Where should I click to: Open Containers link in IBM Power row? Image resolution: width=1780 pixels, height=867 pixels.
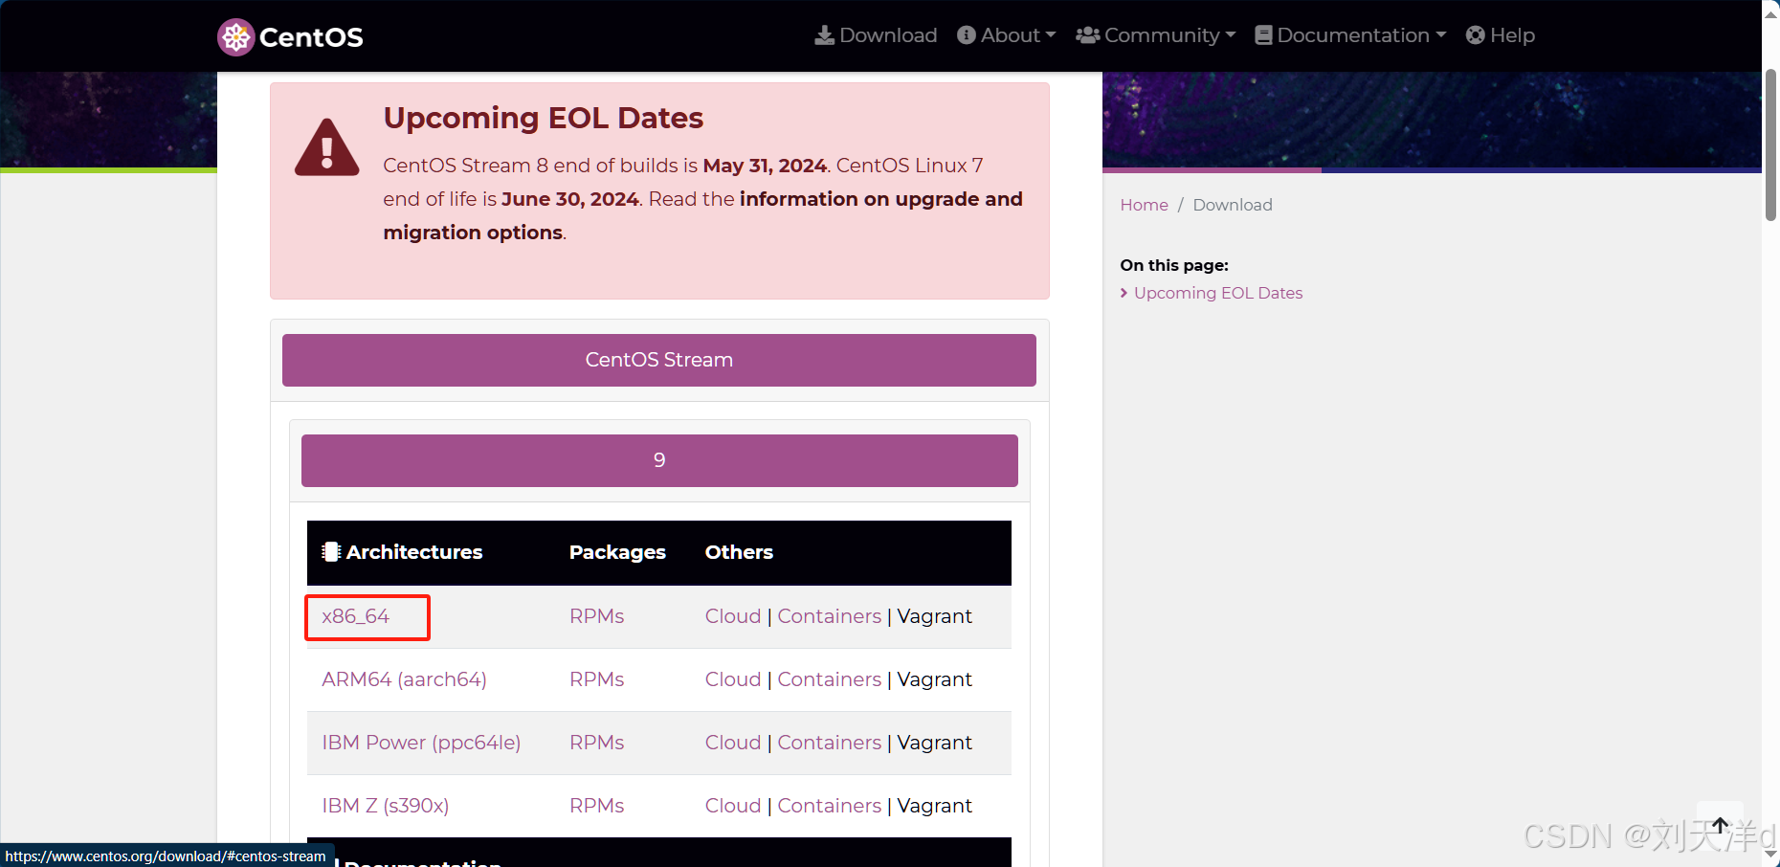(x=829, y=743)
